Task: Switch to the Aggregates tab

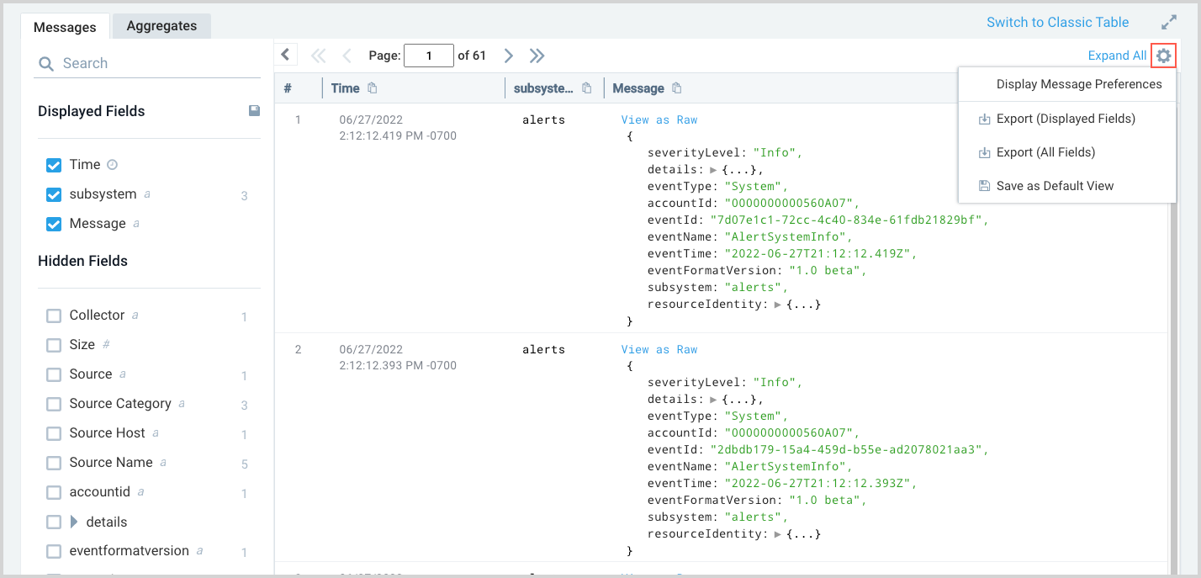Action: (161, 25)
